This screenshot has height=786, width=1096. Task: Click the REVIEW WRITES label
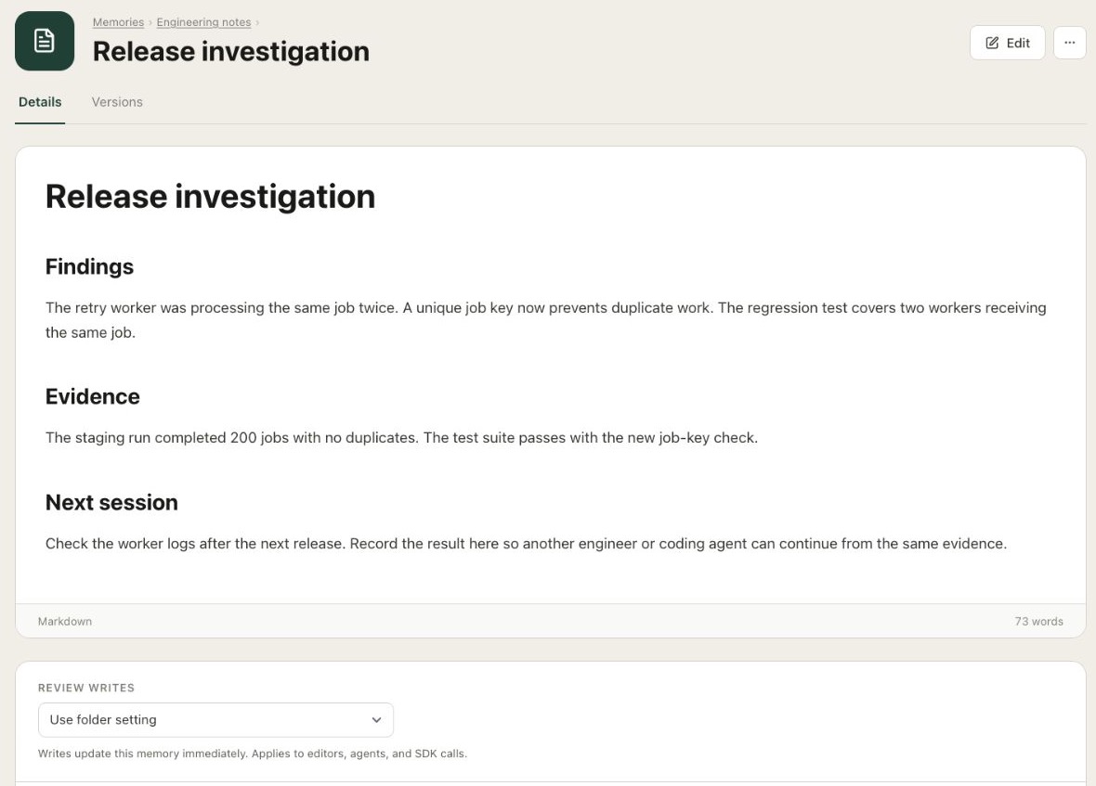point(86,688)
